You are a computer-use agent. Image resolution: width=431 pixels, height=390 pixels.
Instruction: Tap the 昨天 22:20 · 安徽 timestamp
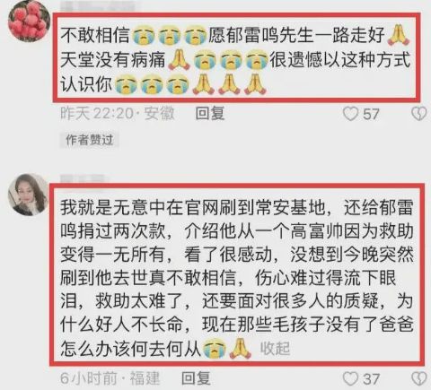tap(118, 114)
